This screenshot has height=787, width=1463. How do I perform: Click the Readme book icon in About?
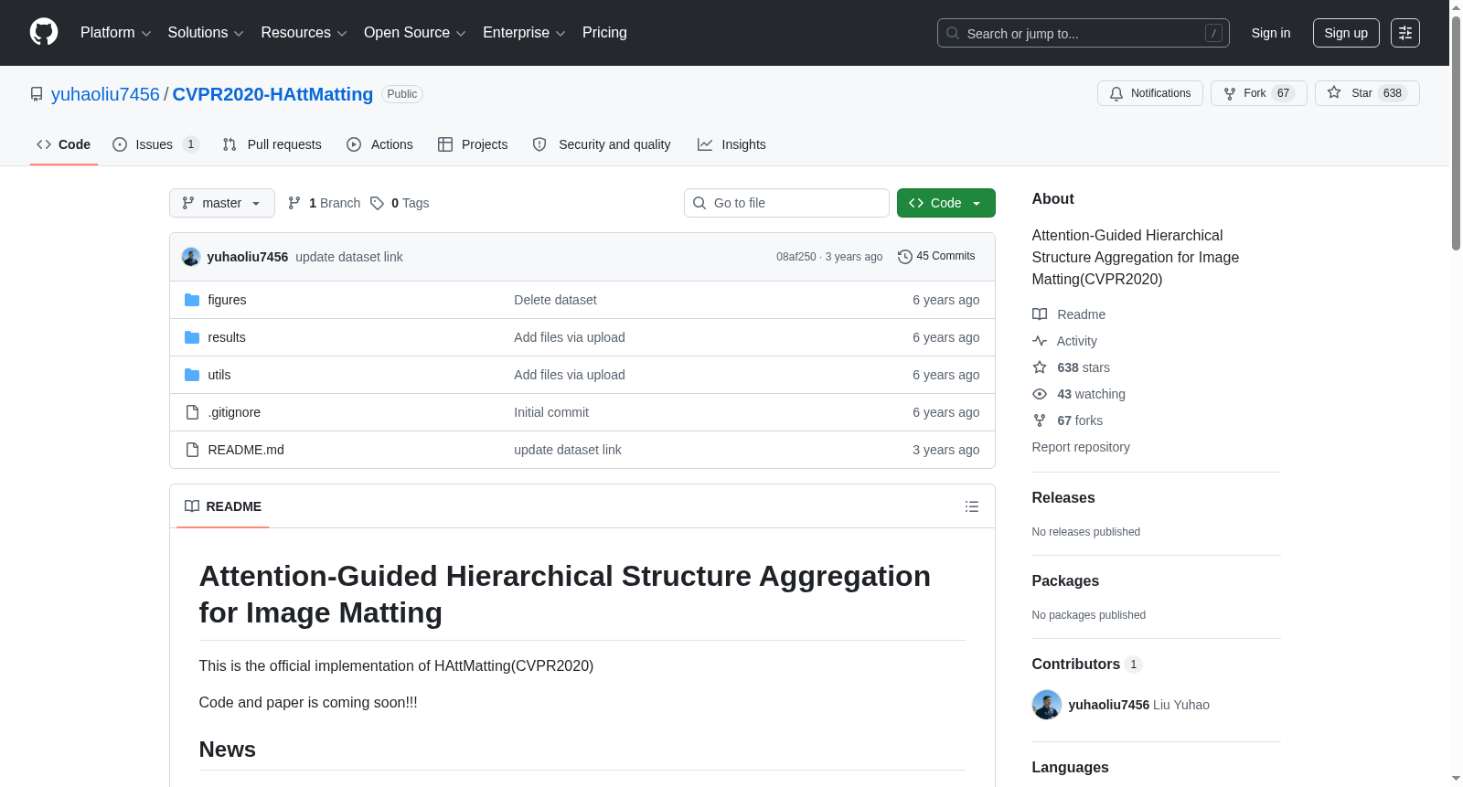pyautogui.click(x=1040, y=314)
